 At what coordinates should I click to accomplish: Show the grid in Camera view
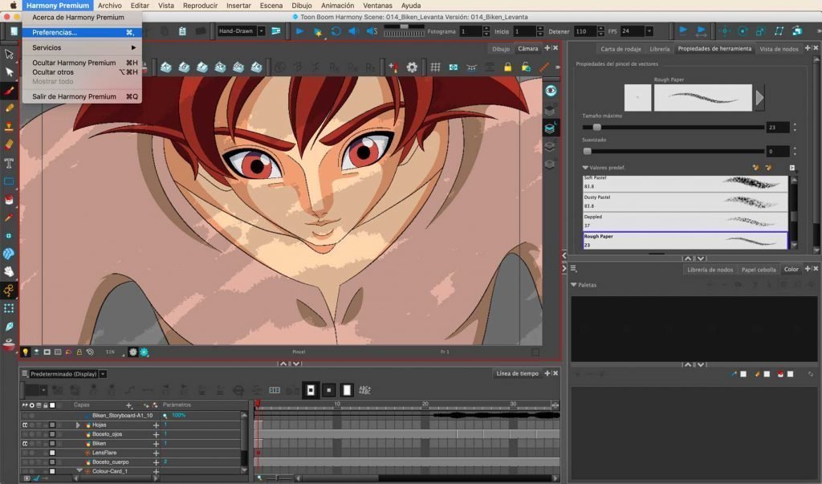point(435,67)
